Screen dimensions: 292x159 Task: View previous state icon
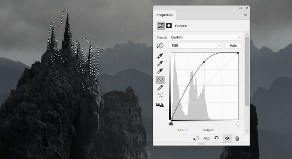pyautogui.click(x=206, y=139)
